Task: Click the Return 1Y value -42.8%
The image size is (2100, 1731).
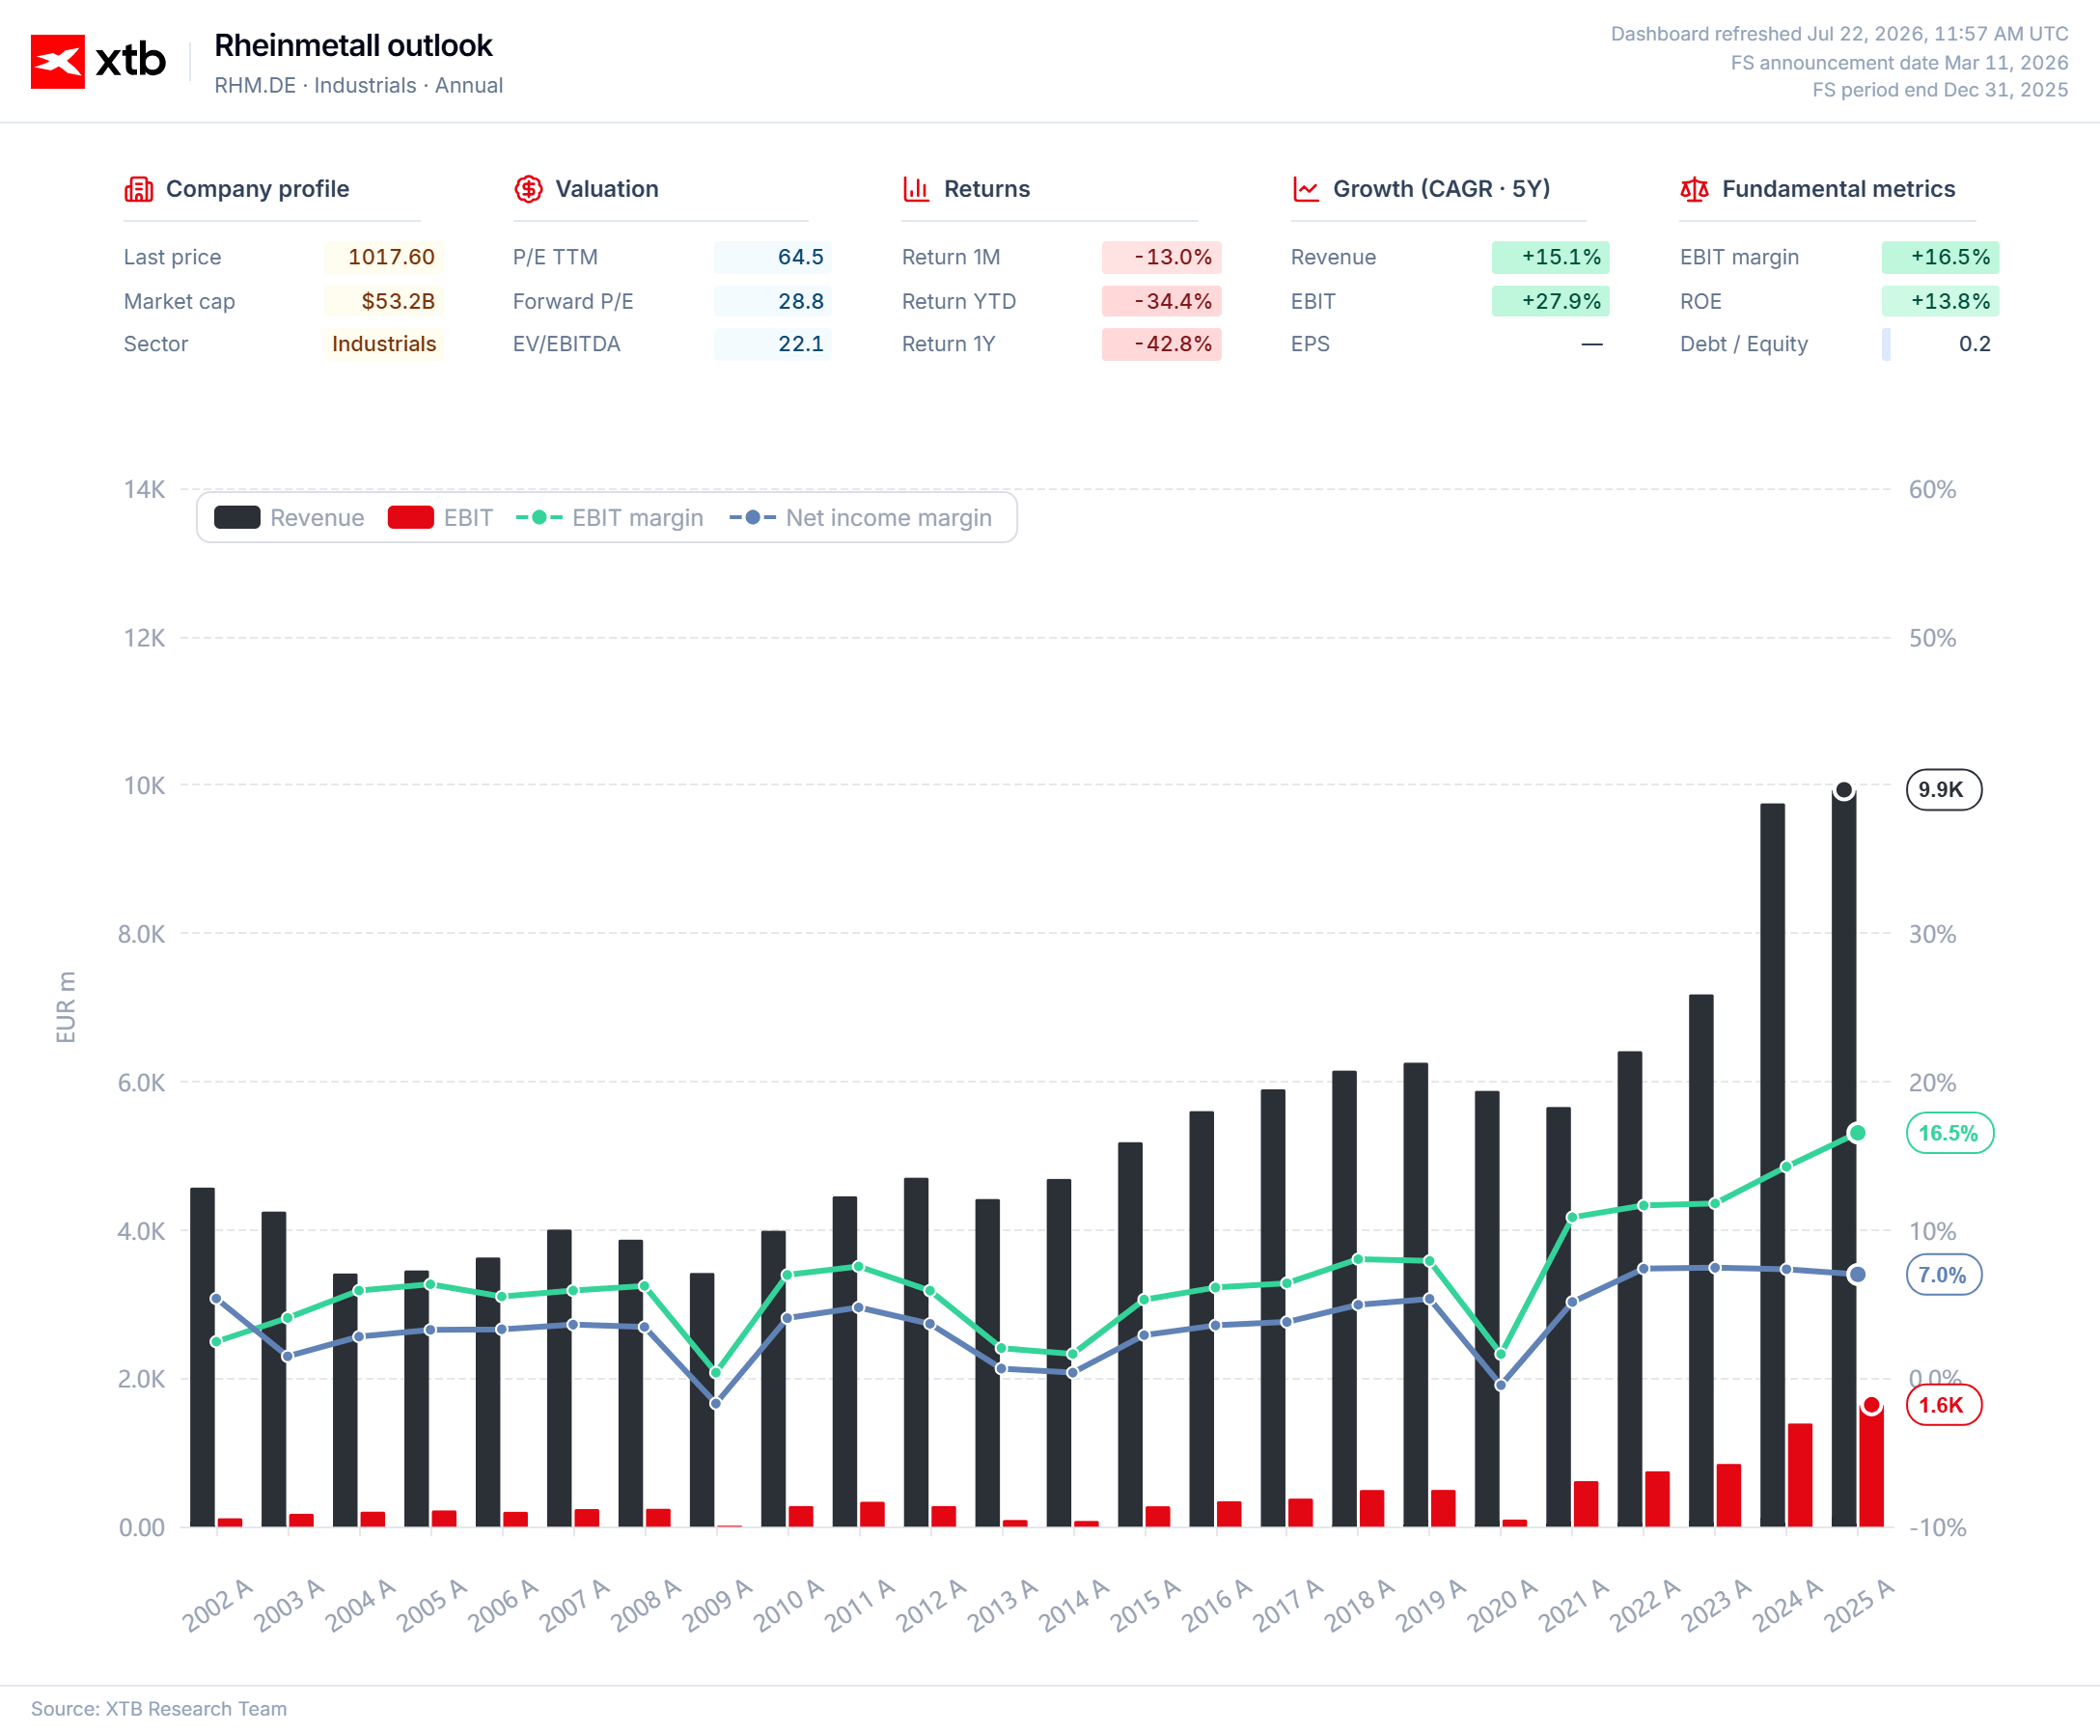Action: (1162, 344)
